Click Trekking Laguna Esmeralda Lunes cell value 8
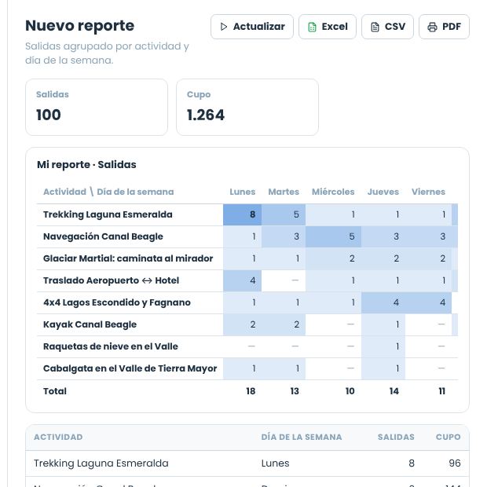 pos(242,214)
